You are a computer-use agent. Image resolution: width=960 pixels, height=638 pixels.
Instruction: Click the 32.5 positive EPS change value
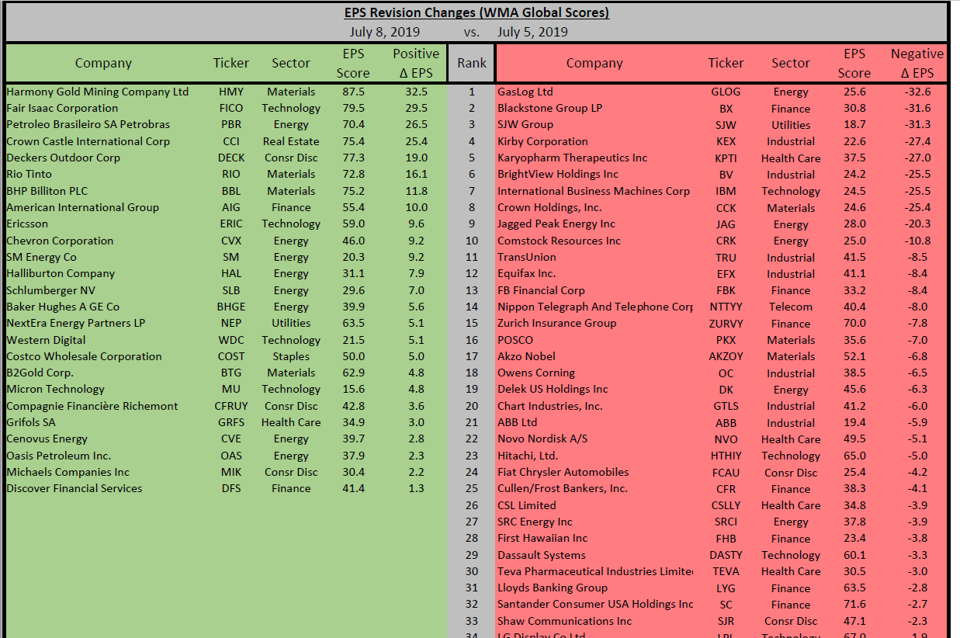coord(416,92)
